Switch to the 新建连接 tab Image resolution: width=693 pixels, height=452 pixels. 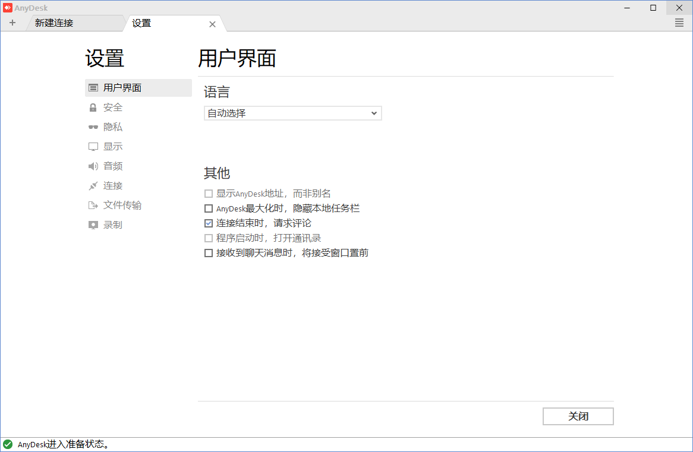[75, 23]
